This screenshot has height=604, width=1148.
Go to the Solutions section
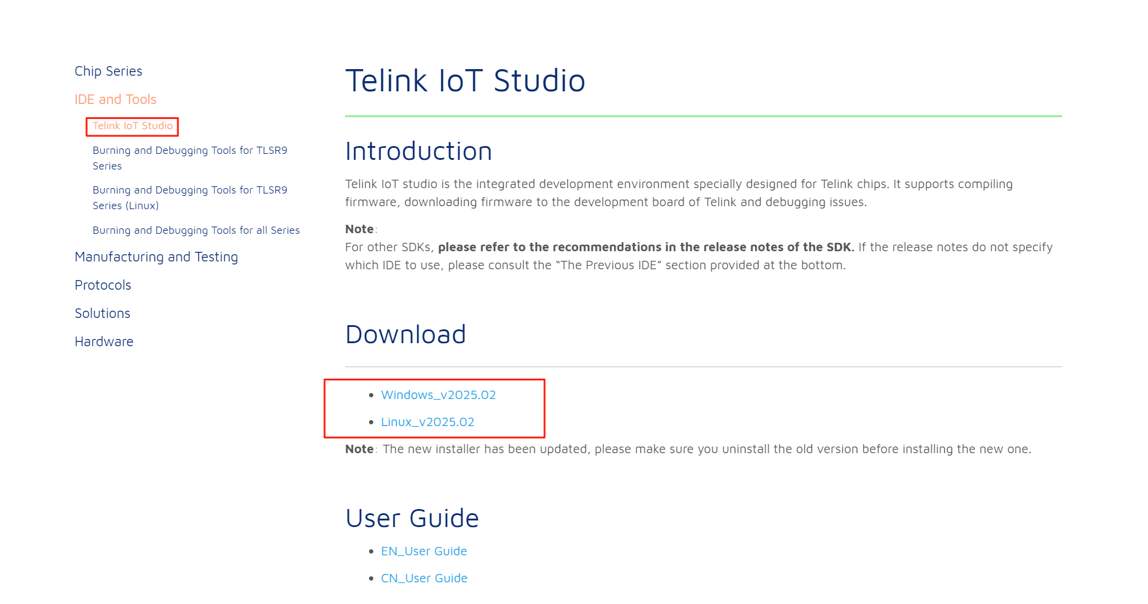(x=102, y=313)
